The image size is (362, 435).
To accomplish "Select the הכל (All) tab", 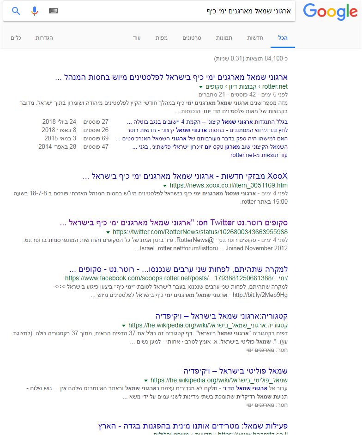I will [x=283, y=38].
